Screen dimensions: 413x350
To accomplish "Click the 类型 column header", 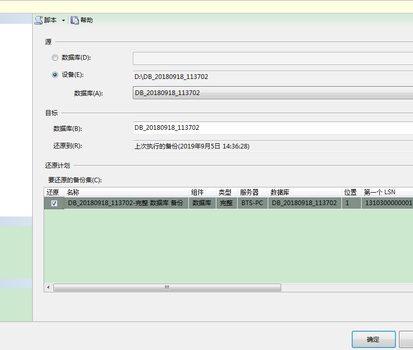I will click(227, 192).
